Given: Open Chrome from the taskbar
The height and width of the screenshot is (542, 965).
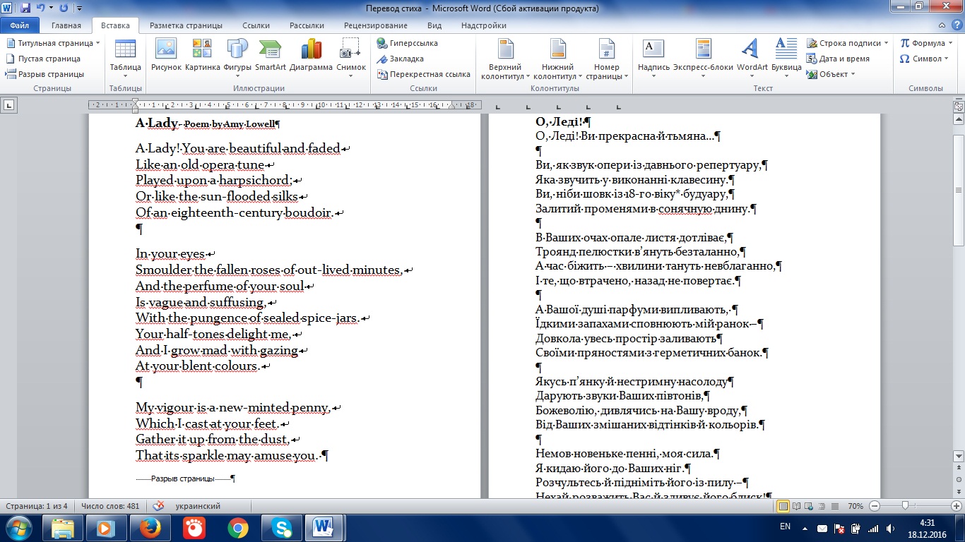Looking at the screenshot, I should click(x=238, y=528).
